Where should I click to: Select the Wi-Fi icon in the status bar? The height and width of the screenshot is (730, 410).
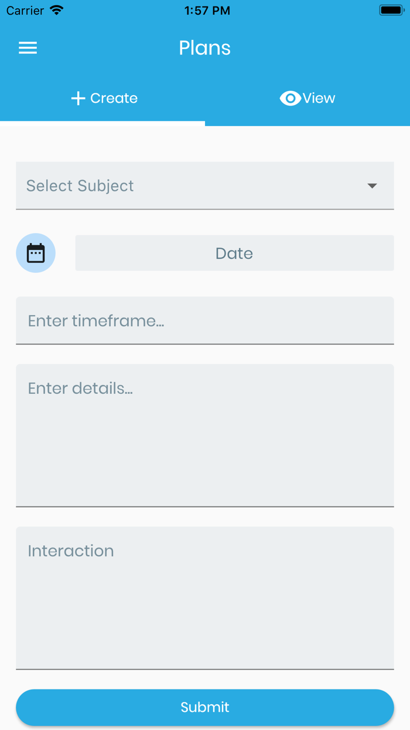pos(56,9)
